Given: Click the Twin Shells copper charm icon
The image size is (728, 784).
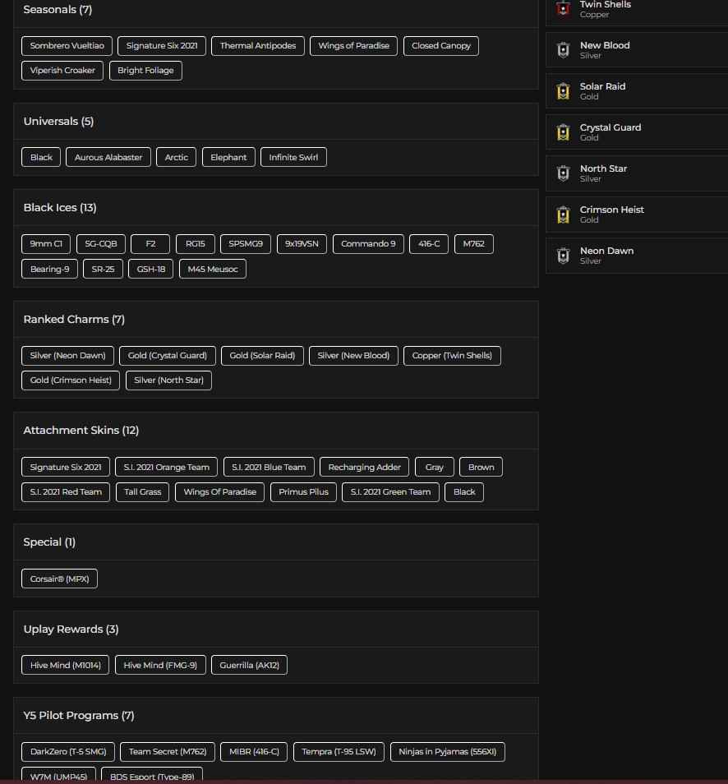Looking at the screenshot, I should point(563,9).
